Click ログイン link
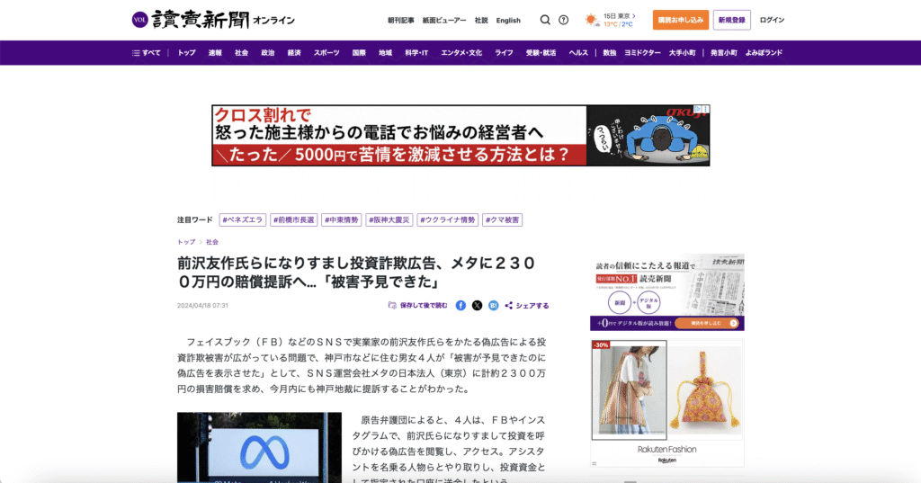This screenshot has width=921, height=483. click(772, 20)
